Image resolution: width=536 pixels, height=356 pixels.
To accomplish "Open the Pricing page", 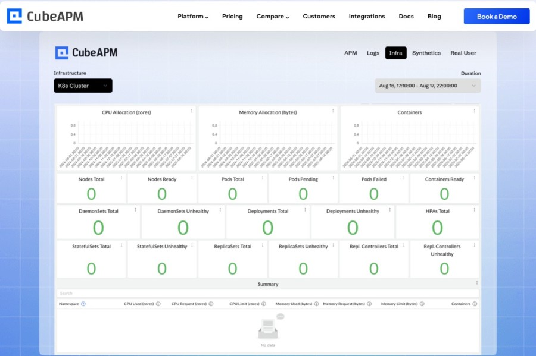I will coord(232,17).
